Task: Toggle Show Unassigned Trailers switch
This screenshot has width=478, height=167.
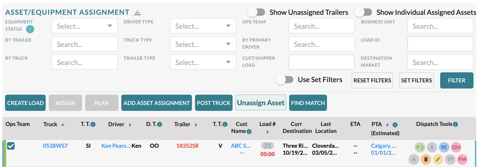Action: (256, 12)
